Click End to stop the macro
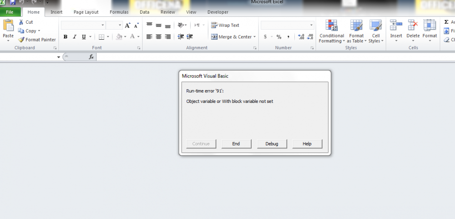 click(236, 144)
